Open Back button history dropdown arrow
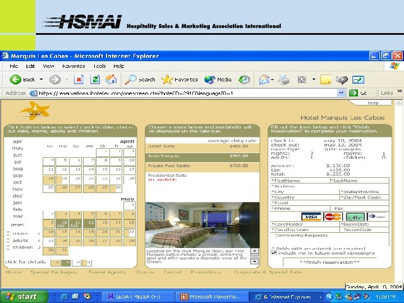Viewport: 404px width, 303px height. pyautogui.click(x=41, y=79)
